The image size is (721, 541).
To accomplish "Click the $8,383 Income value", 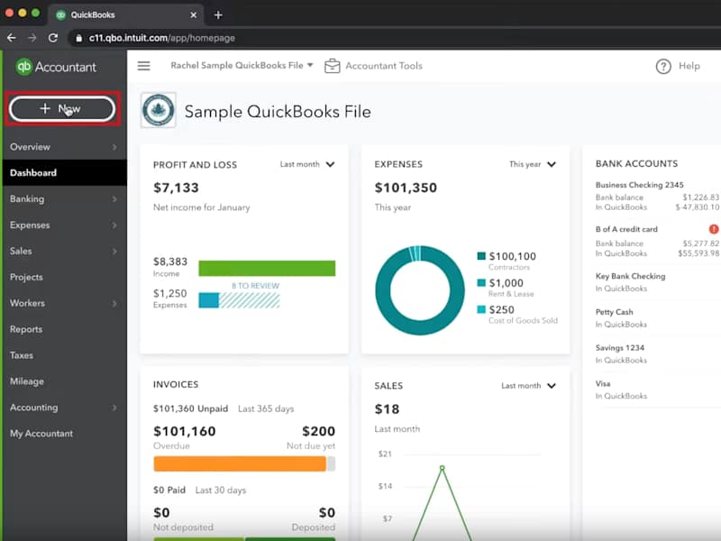I will (170, 261).
